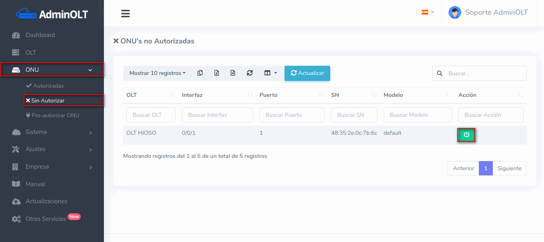
Task: Sort the table by the SN column
Action: pos(354,95)
